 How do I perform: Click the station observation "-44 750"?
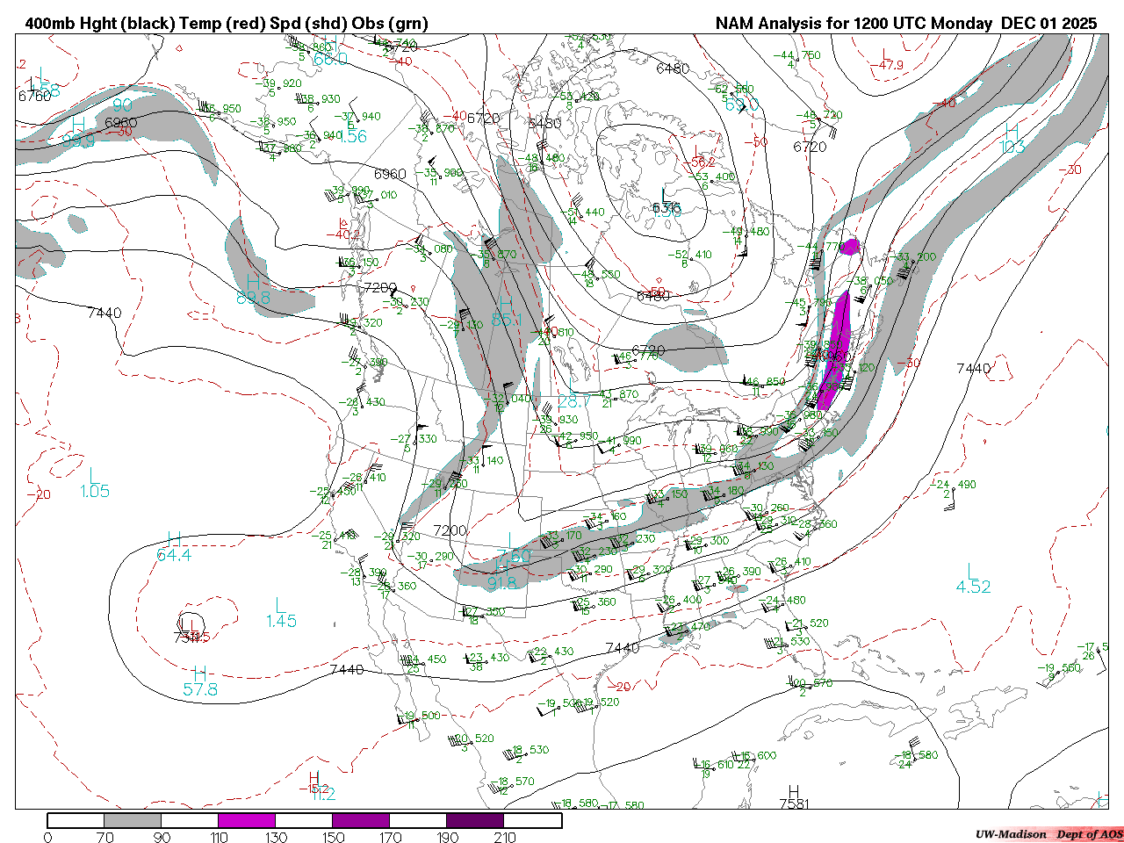click(796, 56)
